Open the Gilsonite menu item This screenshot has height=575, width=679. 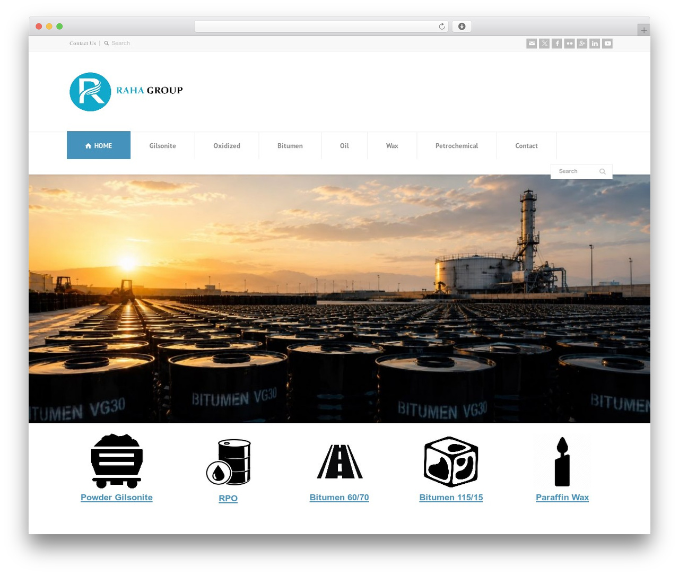tap(162, 146)
